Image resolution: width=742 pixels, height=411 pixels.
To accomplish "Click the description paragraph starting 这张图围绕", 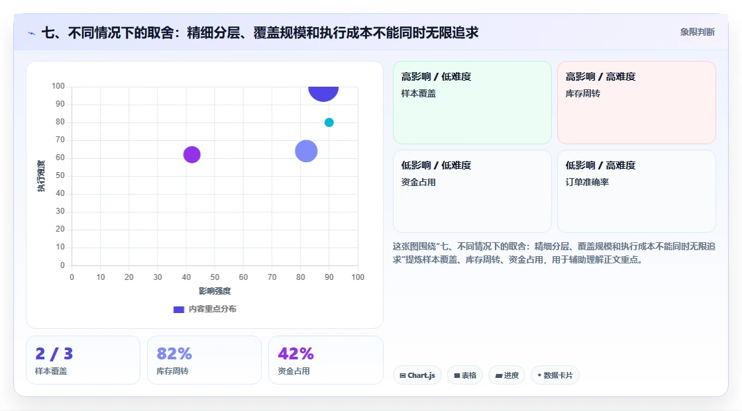I will pos(554,253).
